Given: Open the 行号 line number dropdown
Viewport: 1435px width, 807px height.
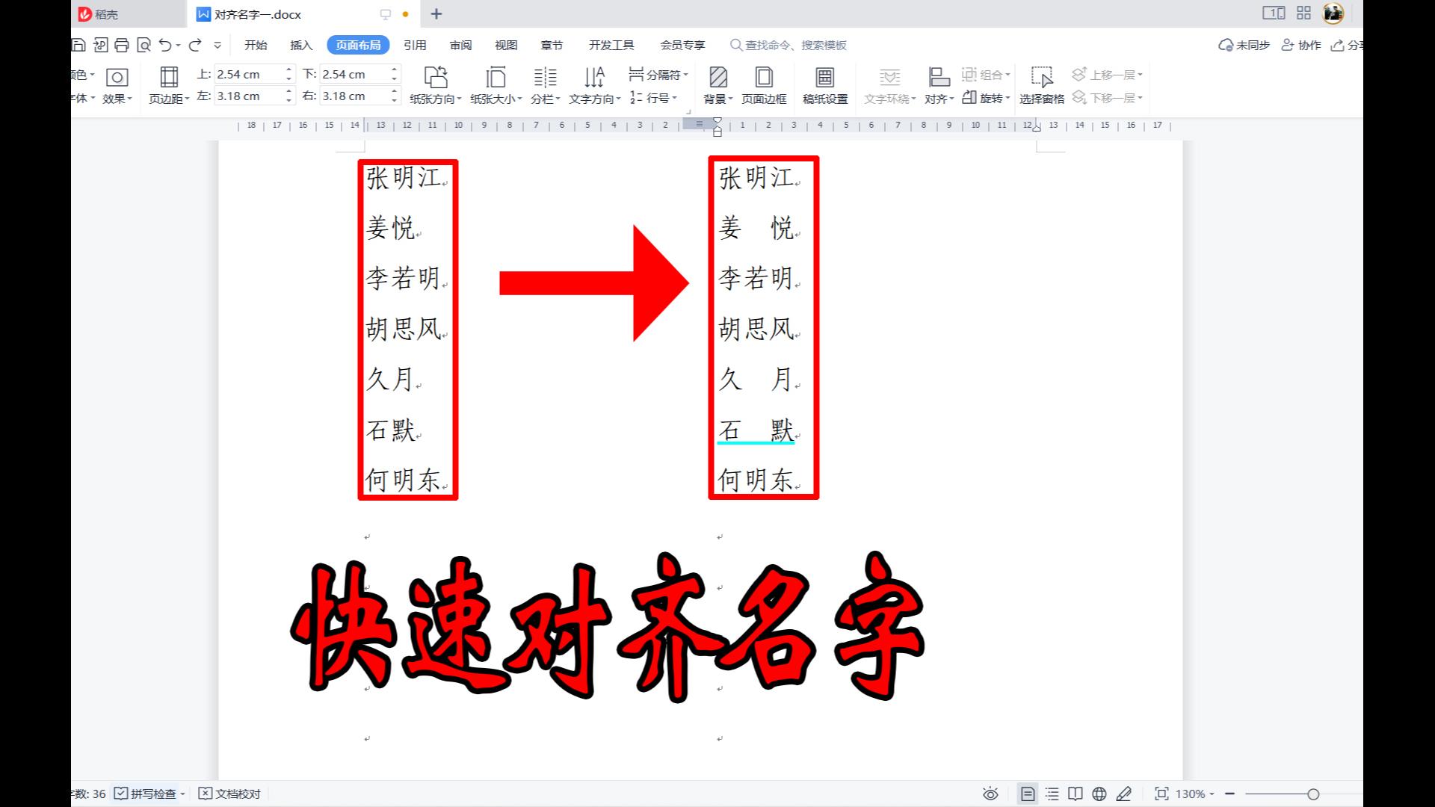Looking at the screenshot, I should pos(656,97).
